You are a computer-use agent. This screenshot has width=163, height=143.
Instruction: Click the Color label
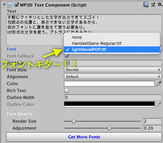coord(13,84)
